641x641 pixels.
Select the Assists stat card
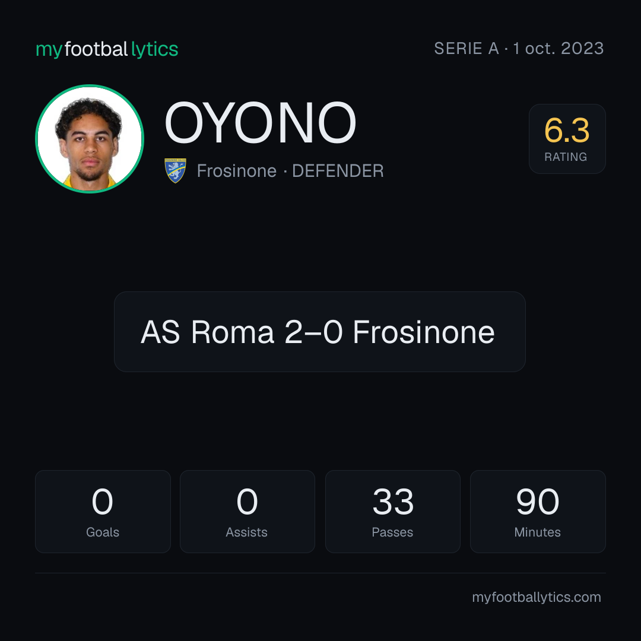pos(247,512)
